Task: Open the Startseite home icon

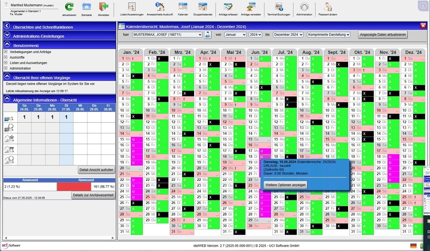Action: [x=86, y=7]
